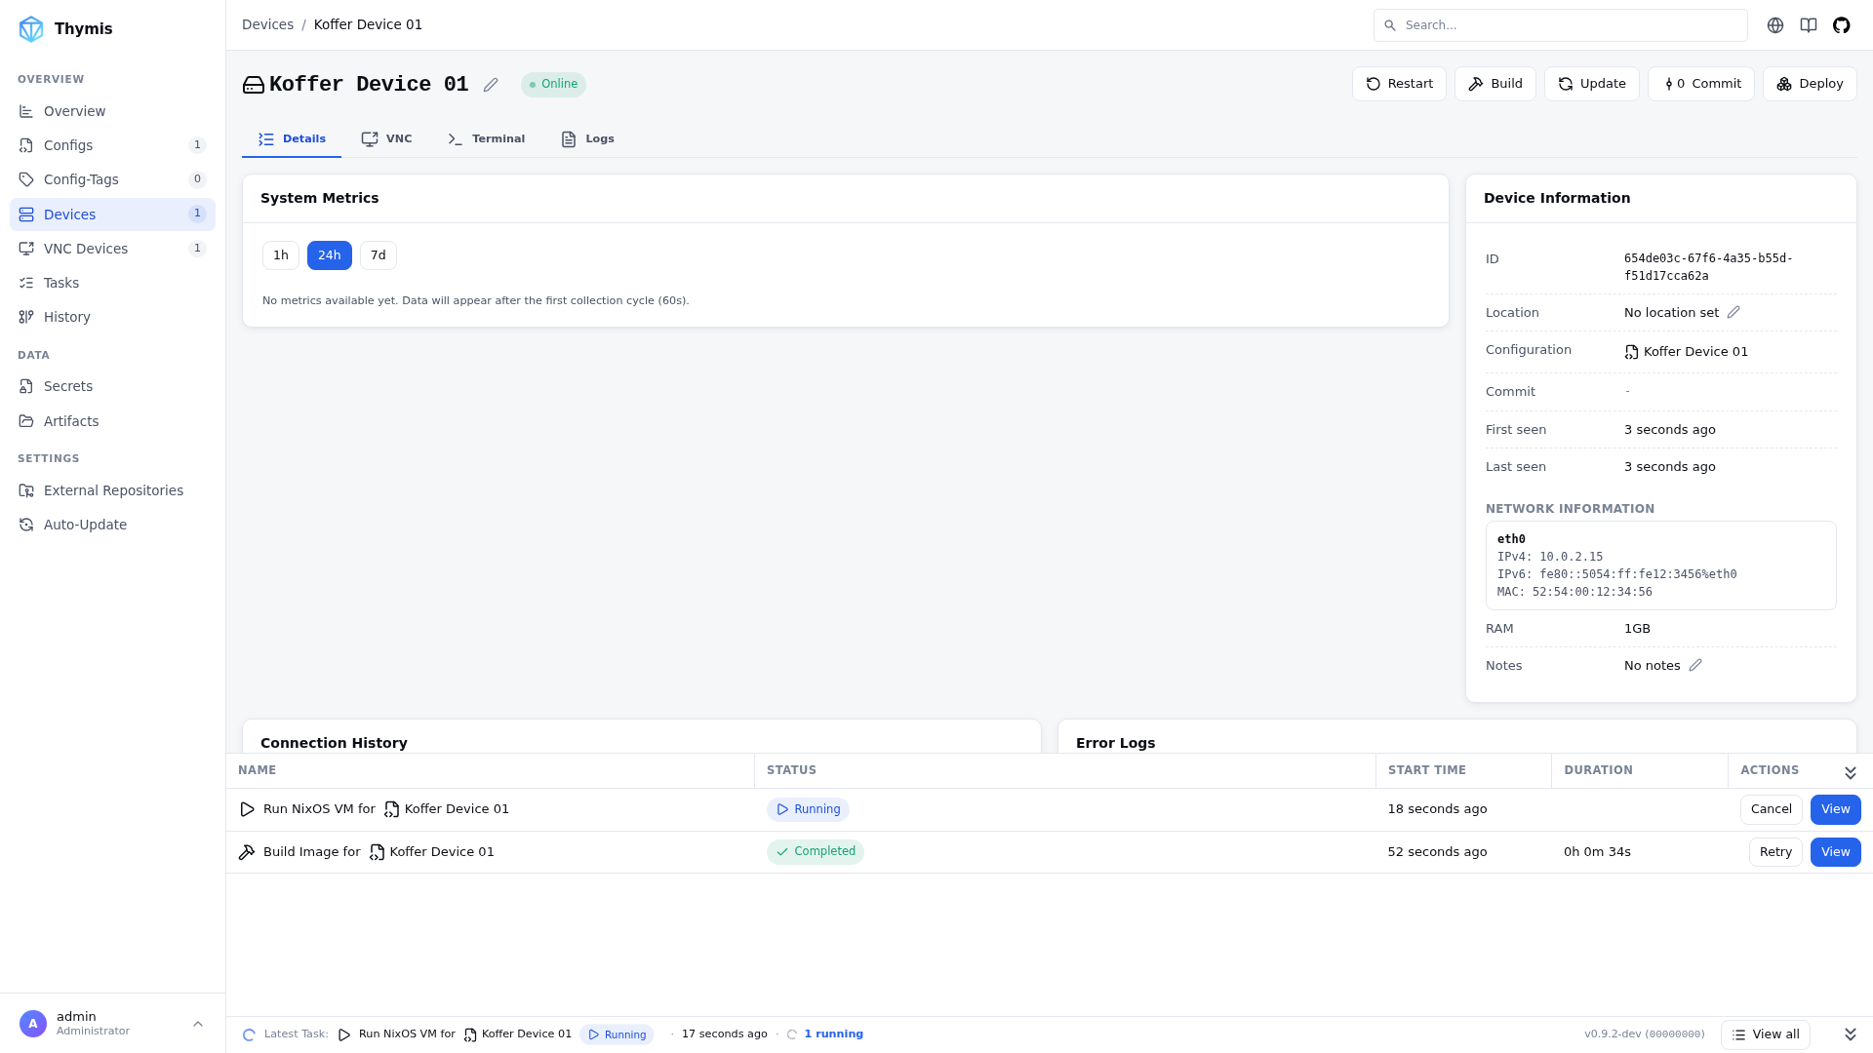Click device ID value text
The image size is (1873, 1053).
pos(1708,267)
